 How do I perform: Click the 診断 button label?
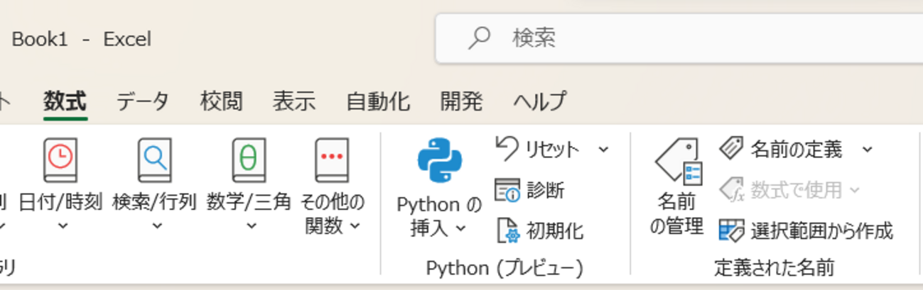click(x=546, y=190)
